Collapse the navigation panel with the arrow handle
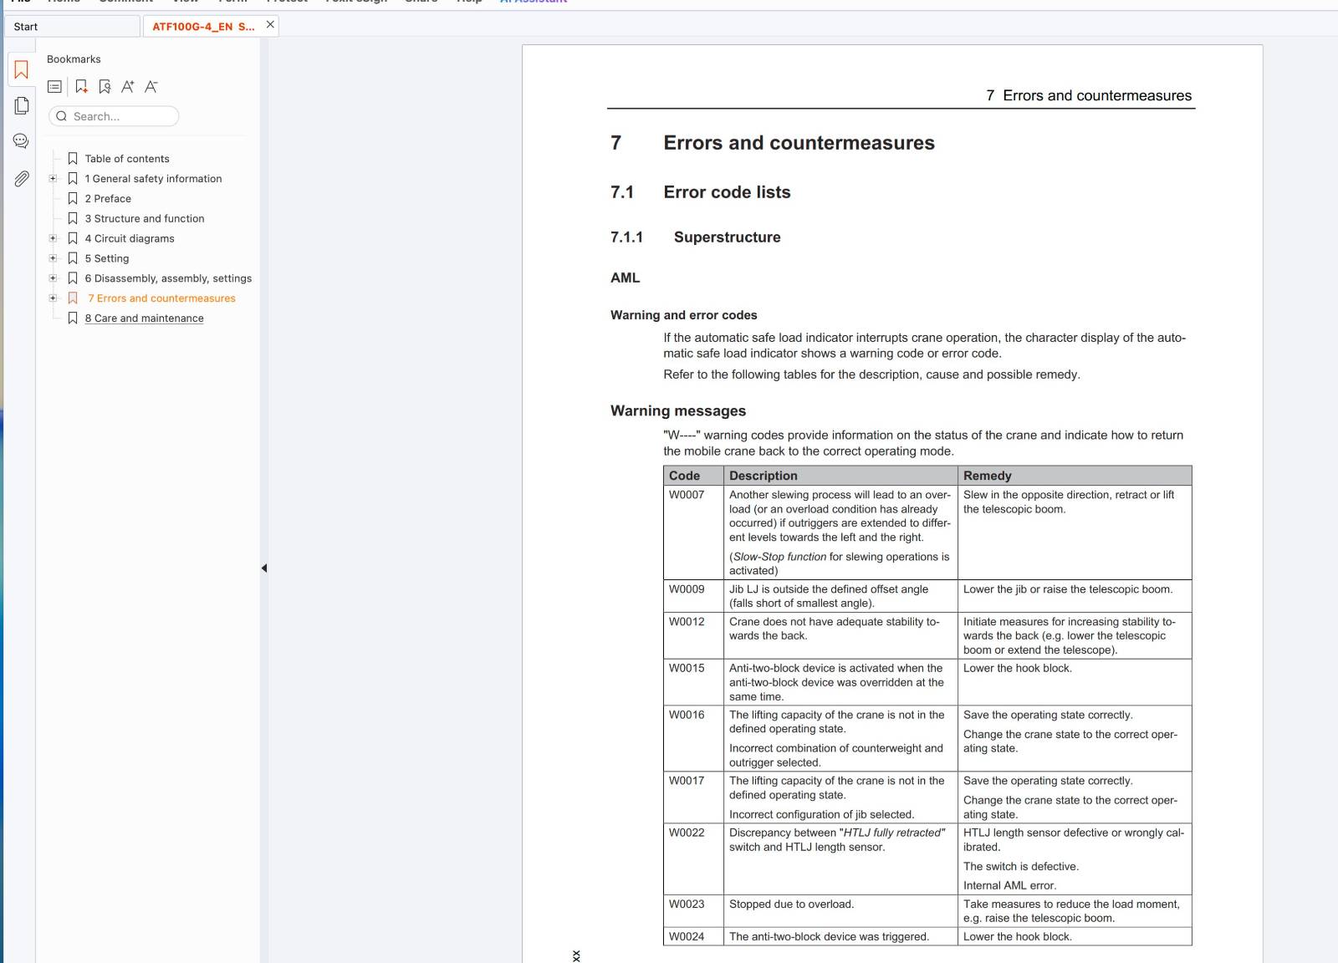Viewport: 1338px width, 963px height. point(264,568)
